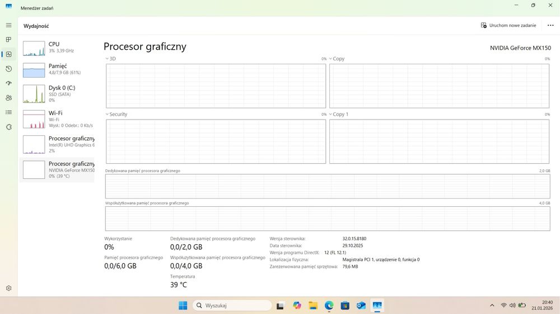560x314 pixels.
Task: Select the Wi-Fi performance entry
Action: coord(57,119)
